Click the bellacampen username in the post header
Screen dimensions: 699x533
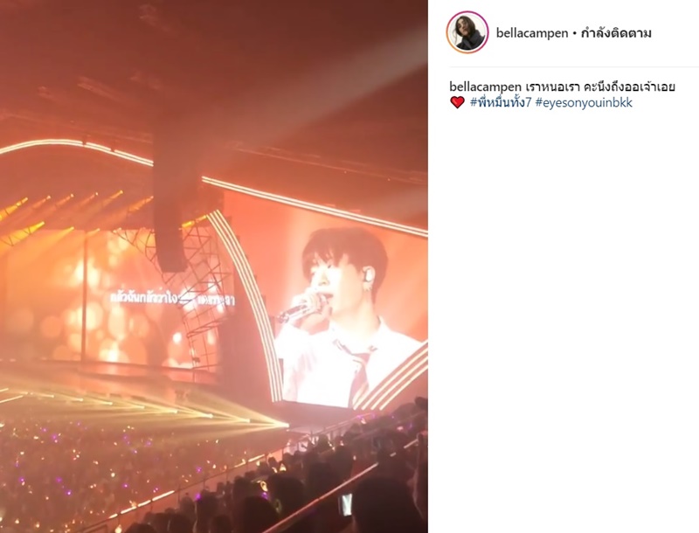pyautogui.click(x=532, y=33)
